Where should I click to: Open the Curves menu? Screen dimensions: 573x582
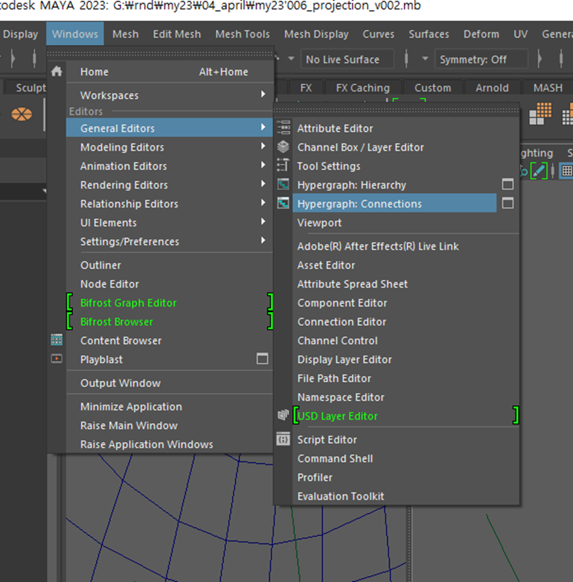378,34
